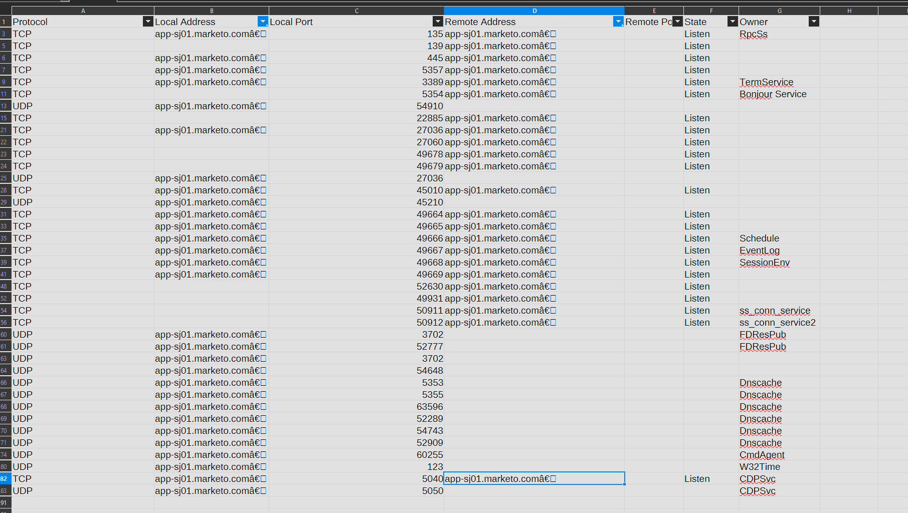The height and width of the screenshot is (513, 908).
Task: Select the RpcSs owner cell
Action: coord(779,34)
